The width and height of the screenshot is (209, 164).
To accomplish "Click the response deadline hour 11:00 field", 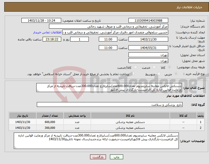I will [108, 39].
